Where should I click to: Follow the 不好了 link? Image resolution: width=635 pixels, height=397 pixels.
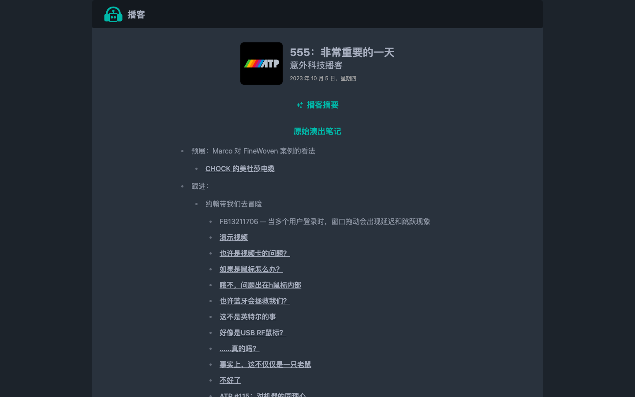(x=230, y=380)
